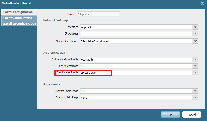The image size is (207, 121).
Task: Click the Name label
Action: click(x=72, y=14)
